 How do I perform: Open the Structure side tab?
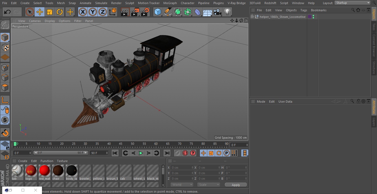374,68
